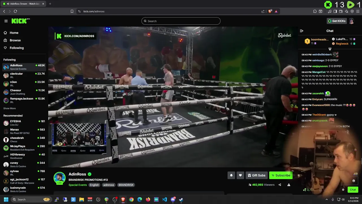Click the share page icon in address bar
This screenshot has width=362, height=204.
pyautogui.click(x=263, y=11)
